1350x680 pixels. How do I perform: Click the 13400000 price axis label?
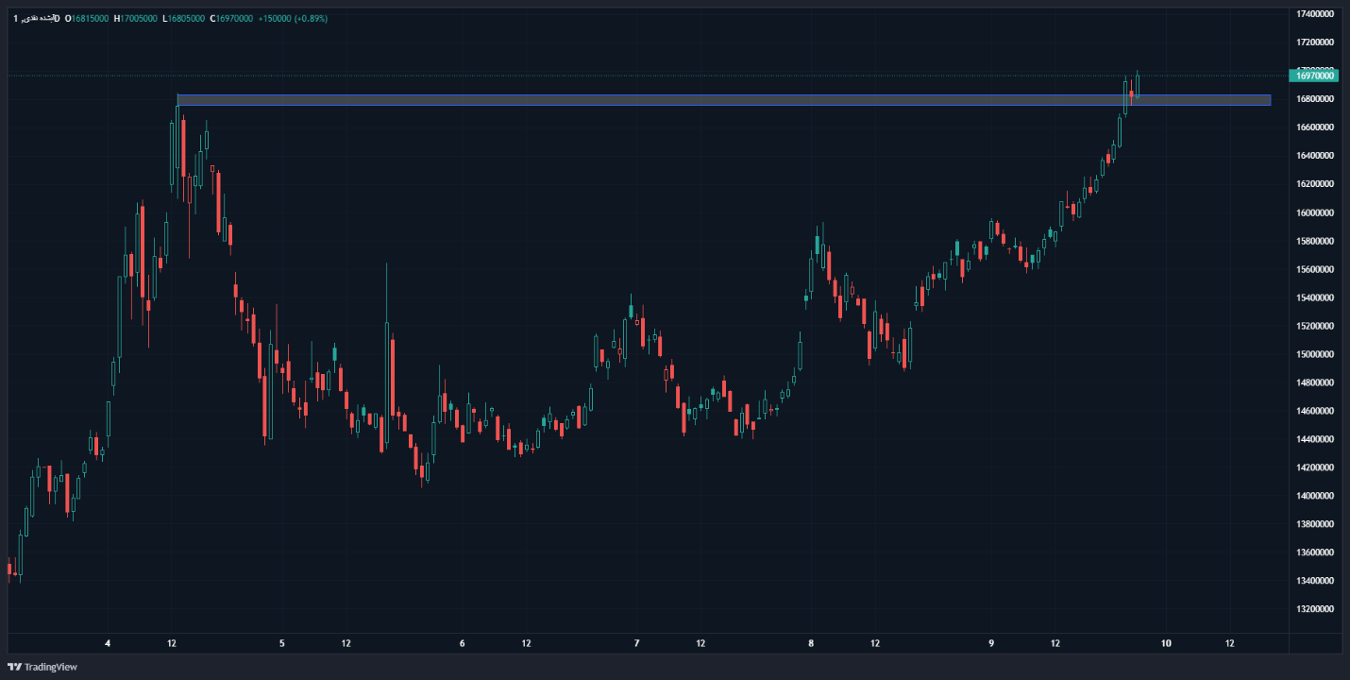[x=1315, y=581]
